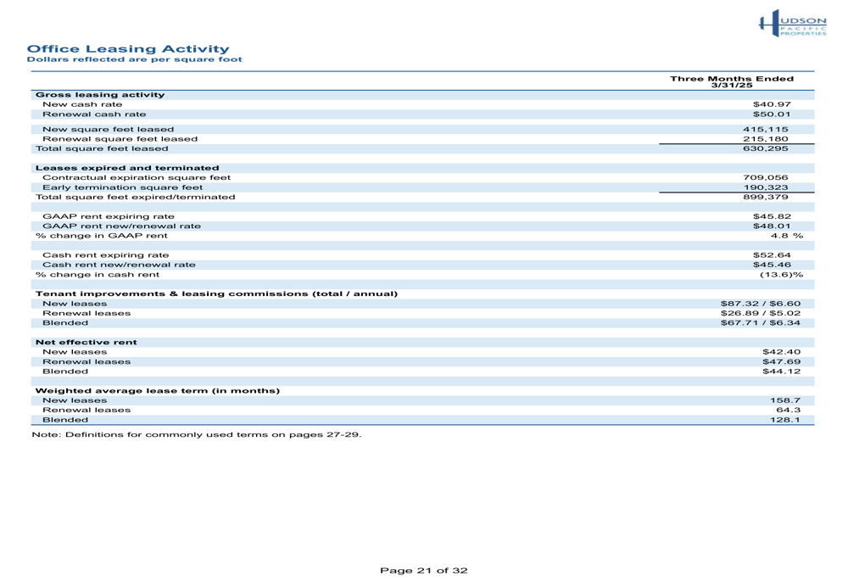Screen dimensions: 848x581
Task: Select the blended lease term 128.1
Action: point(785,420)
